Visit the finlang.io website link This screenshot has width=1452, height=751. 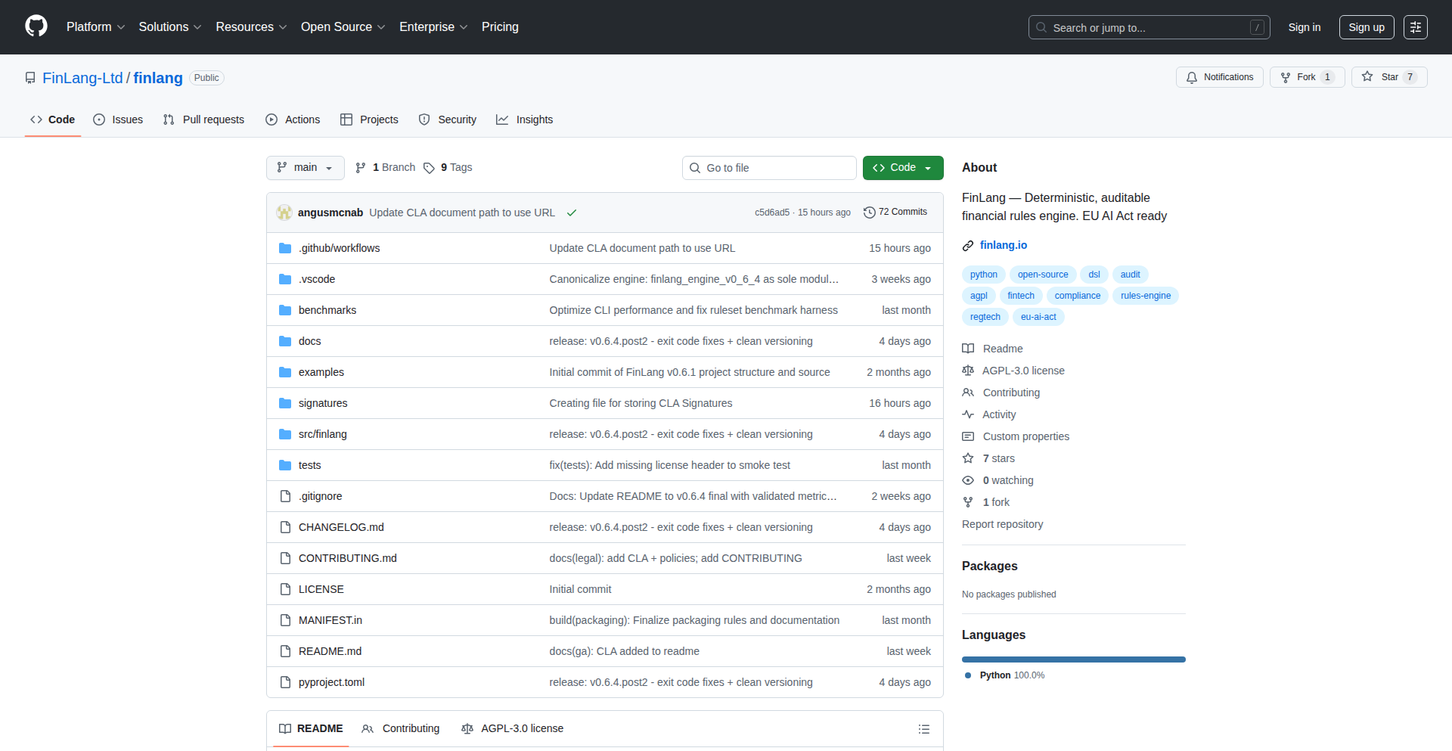(1003, 245)
